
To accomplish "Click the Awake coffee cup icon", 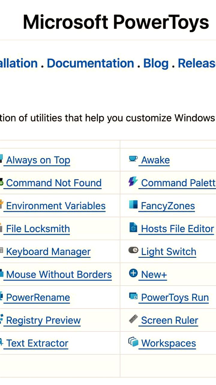I will click(x=133, y=159).
